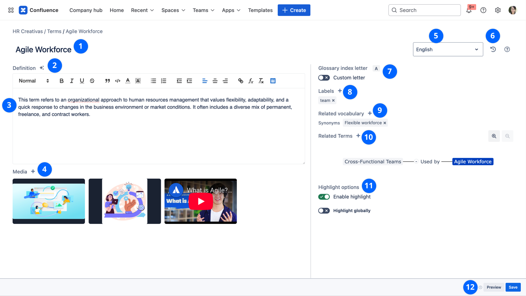Expand the Spaces menu
The height and width of the screenshot is (296, 526).
pyautogui.click(x=173, y=10)
